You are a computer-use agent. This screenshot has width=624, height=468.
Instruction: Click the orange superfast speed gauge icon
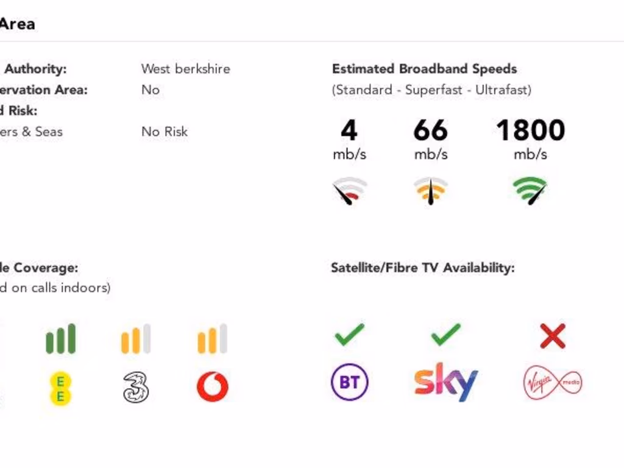[431, 191]
